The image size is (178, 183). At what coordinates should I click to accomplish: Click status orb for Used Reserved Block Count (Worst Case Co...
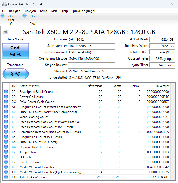pos(6,122)
